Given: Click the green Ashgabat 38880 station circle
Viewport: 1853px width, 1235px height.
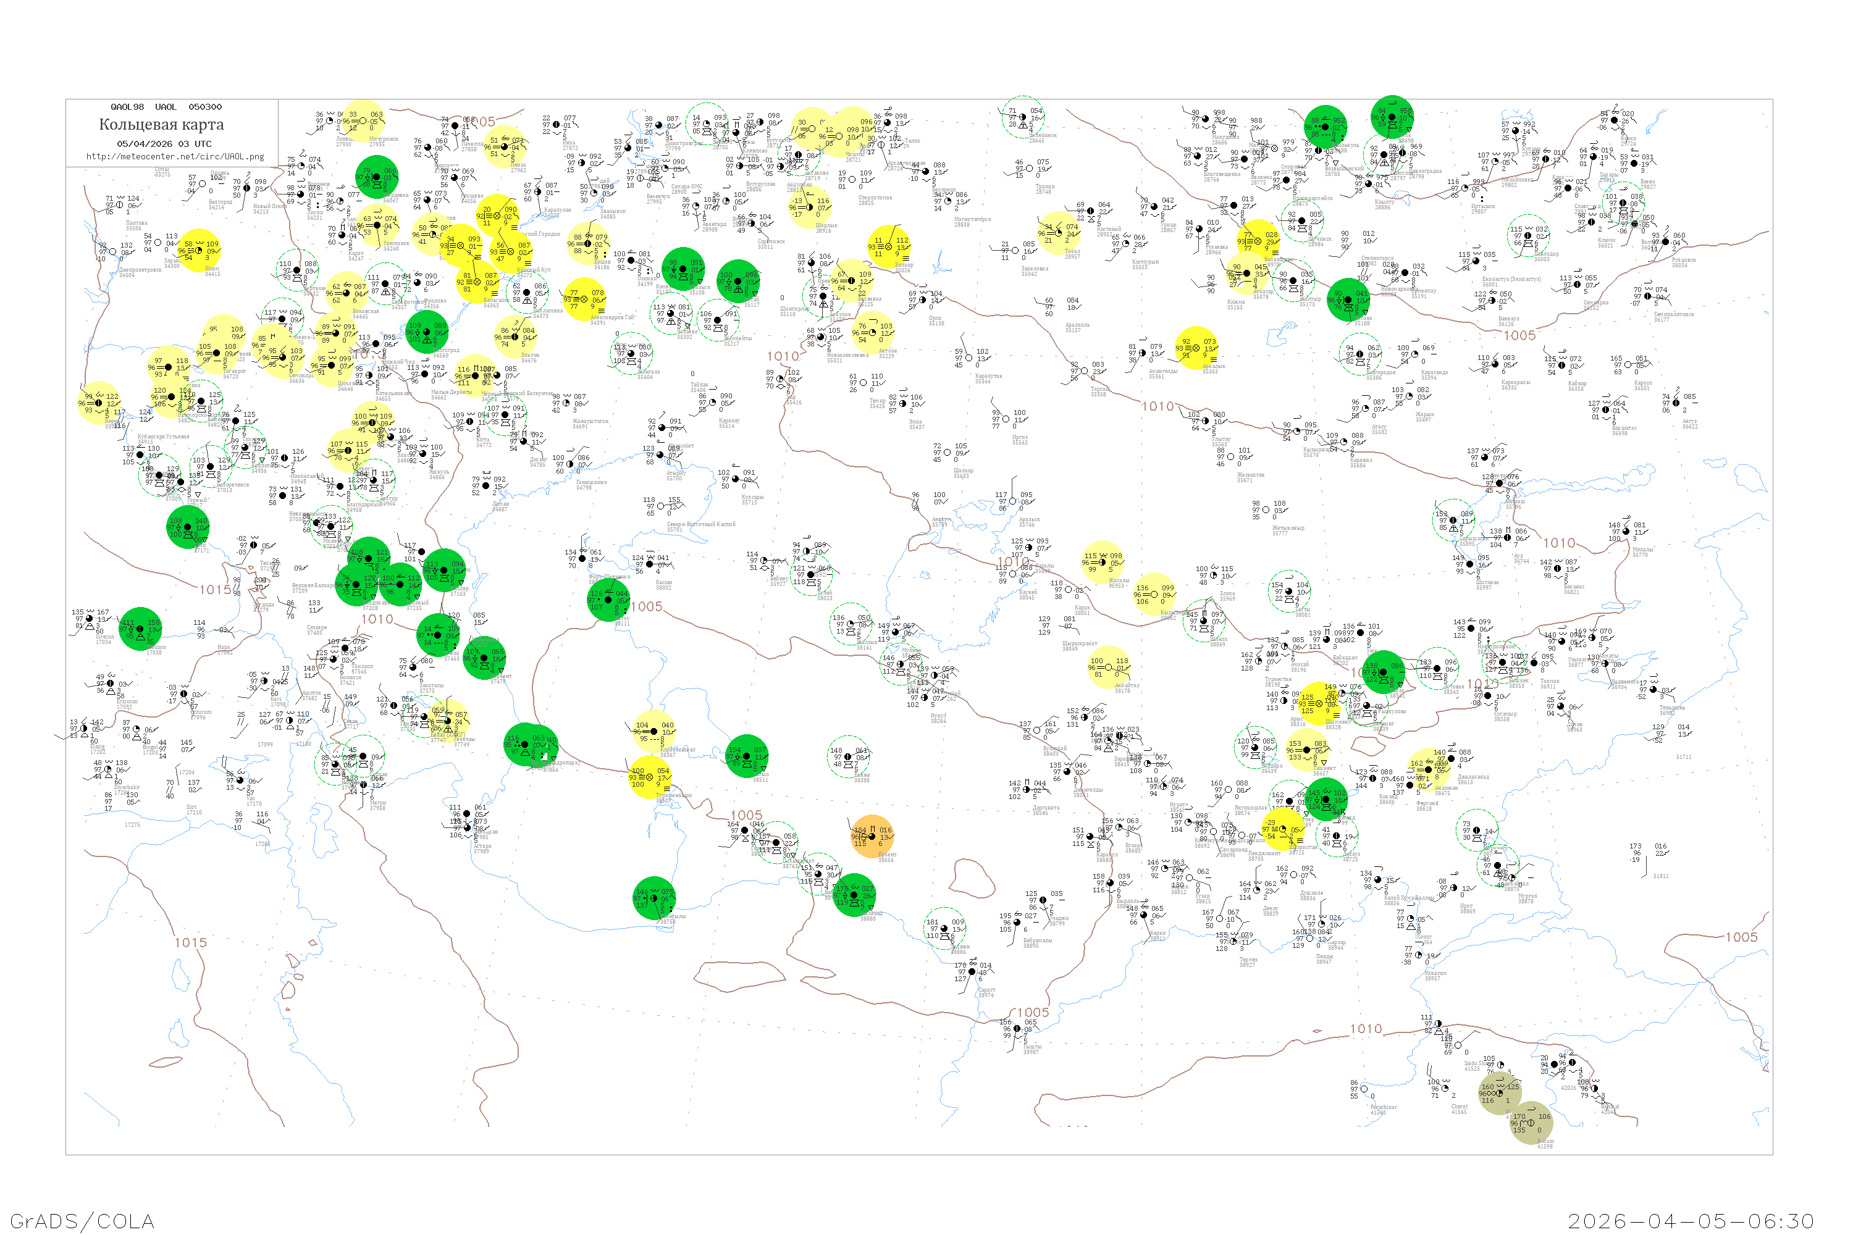Looking at the screenshot, I should 854,895.
